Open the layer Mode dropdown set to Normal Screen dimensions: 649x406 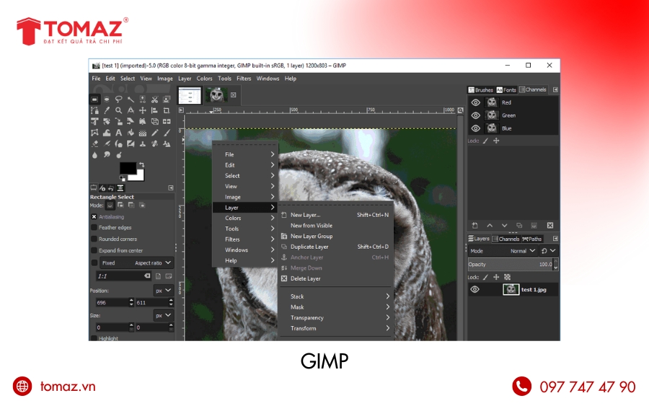point(523,251)
